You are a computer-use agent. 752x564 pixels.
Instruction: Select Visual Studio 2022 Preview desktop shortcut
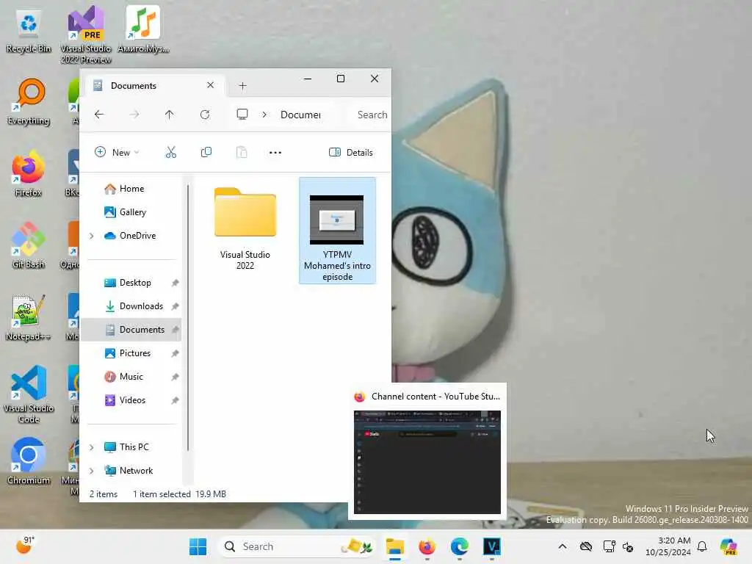(x=86, y=35)
